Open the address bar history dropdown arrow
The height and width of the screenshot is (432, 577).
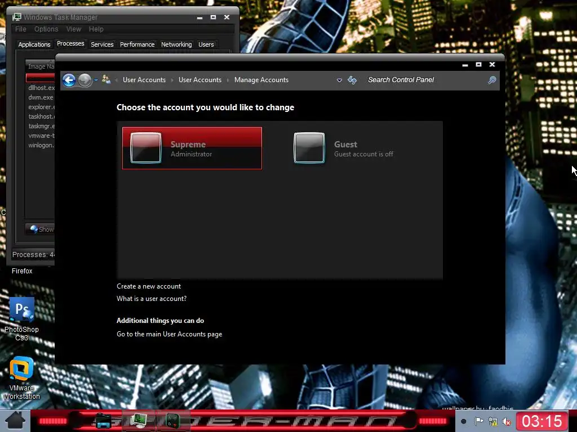339,80
